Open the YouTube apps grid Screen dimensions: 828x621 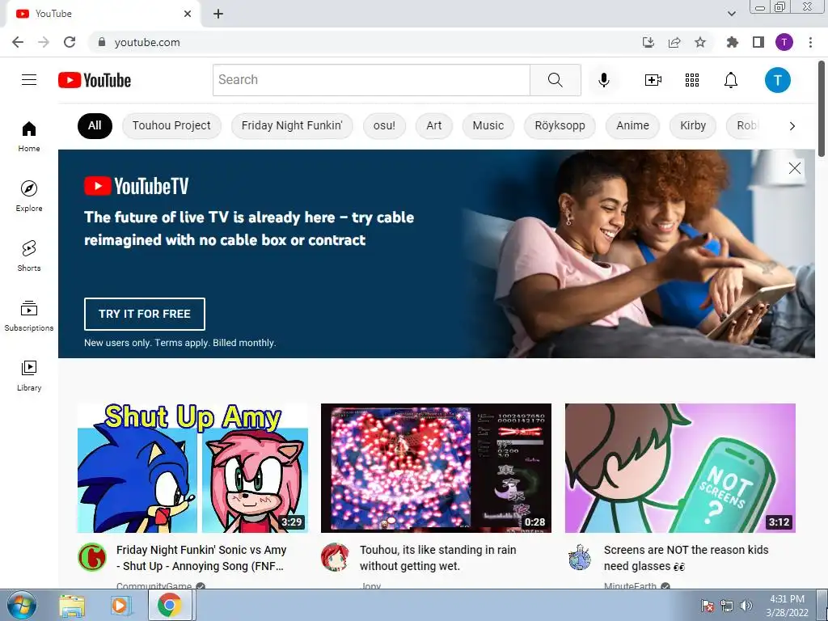point(692,80)
